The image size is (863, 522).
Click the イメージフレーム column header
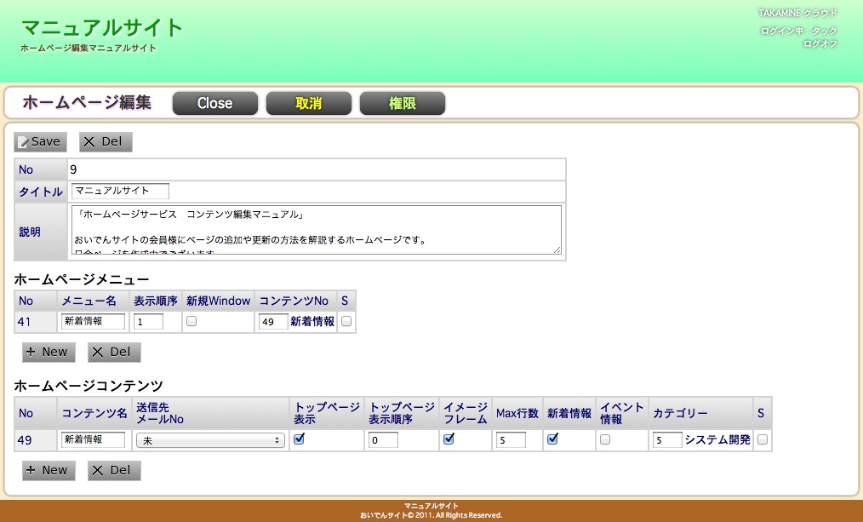tap(466, 413)
